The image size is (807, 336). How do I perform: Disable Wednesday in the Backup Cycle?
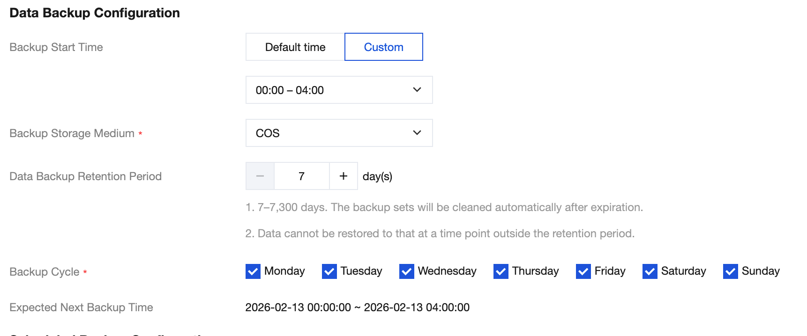[407, 271]
